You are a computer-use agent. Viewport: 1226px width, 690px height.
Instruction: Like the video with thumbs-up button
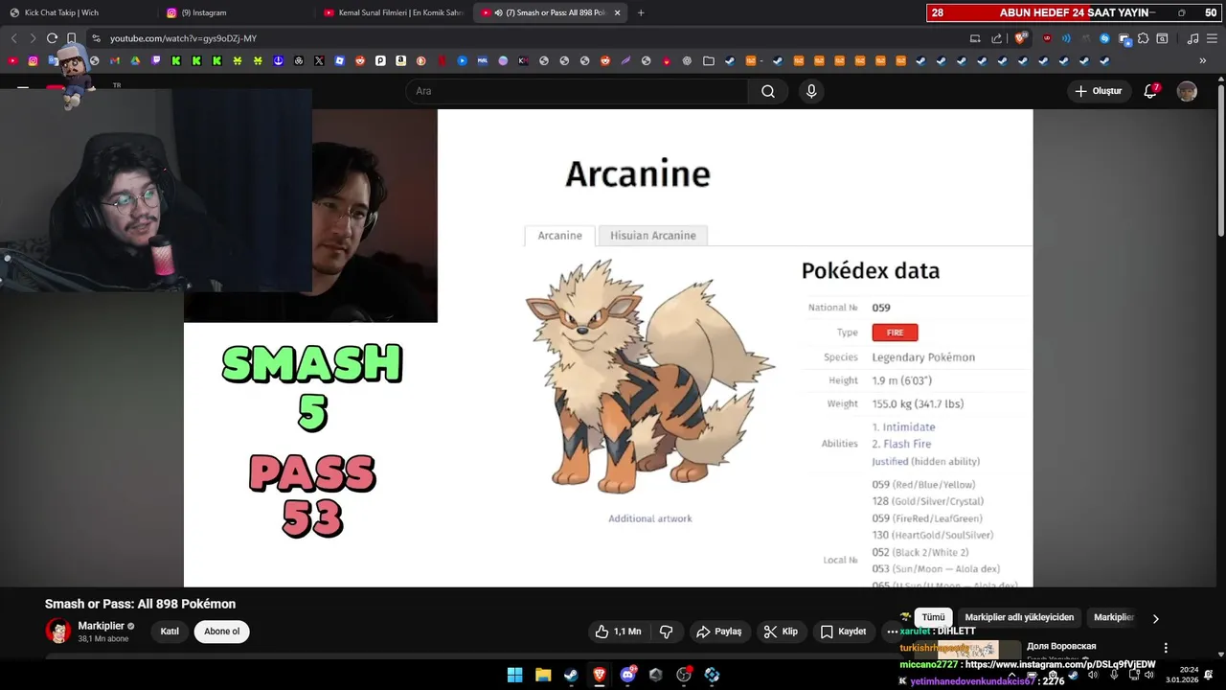coord(617,632)
